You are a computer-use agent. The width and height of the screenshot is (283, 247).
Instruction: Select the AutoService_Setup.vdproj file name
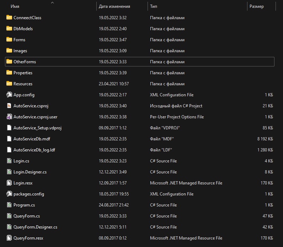pyautogui.click(x=35, y=128)
